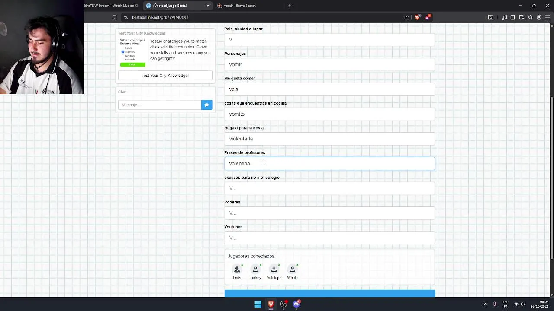Show hidden system tray icons chevron
The image size is (554, 311).
click(485, 304)
